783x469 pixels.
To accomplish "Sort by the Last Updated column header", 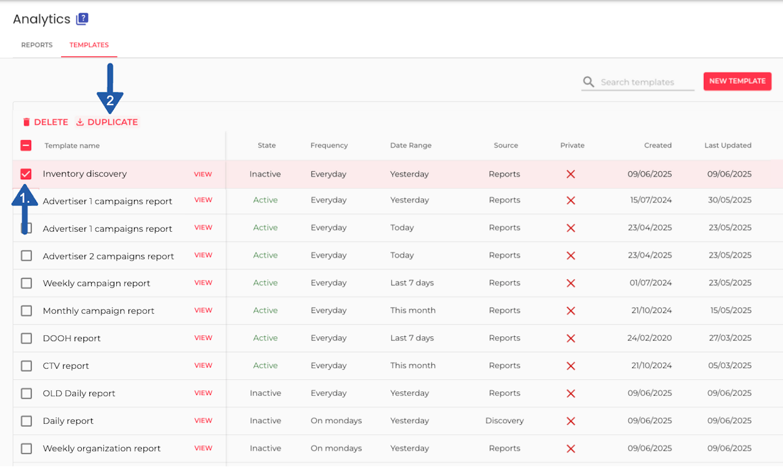I will [727, 146].
